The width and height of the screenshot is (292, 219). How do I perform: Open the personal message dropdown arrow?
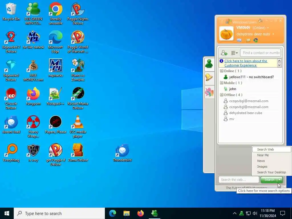coord(273,34)
